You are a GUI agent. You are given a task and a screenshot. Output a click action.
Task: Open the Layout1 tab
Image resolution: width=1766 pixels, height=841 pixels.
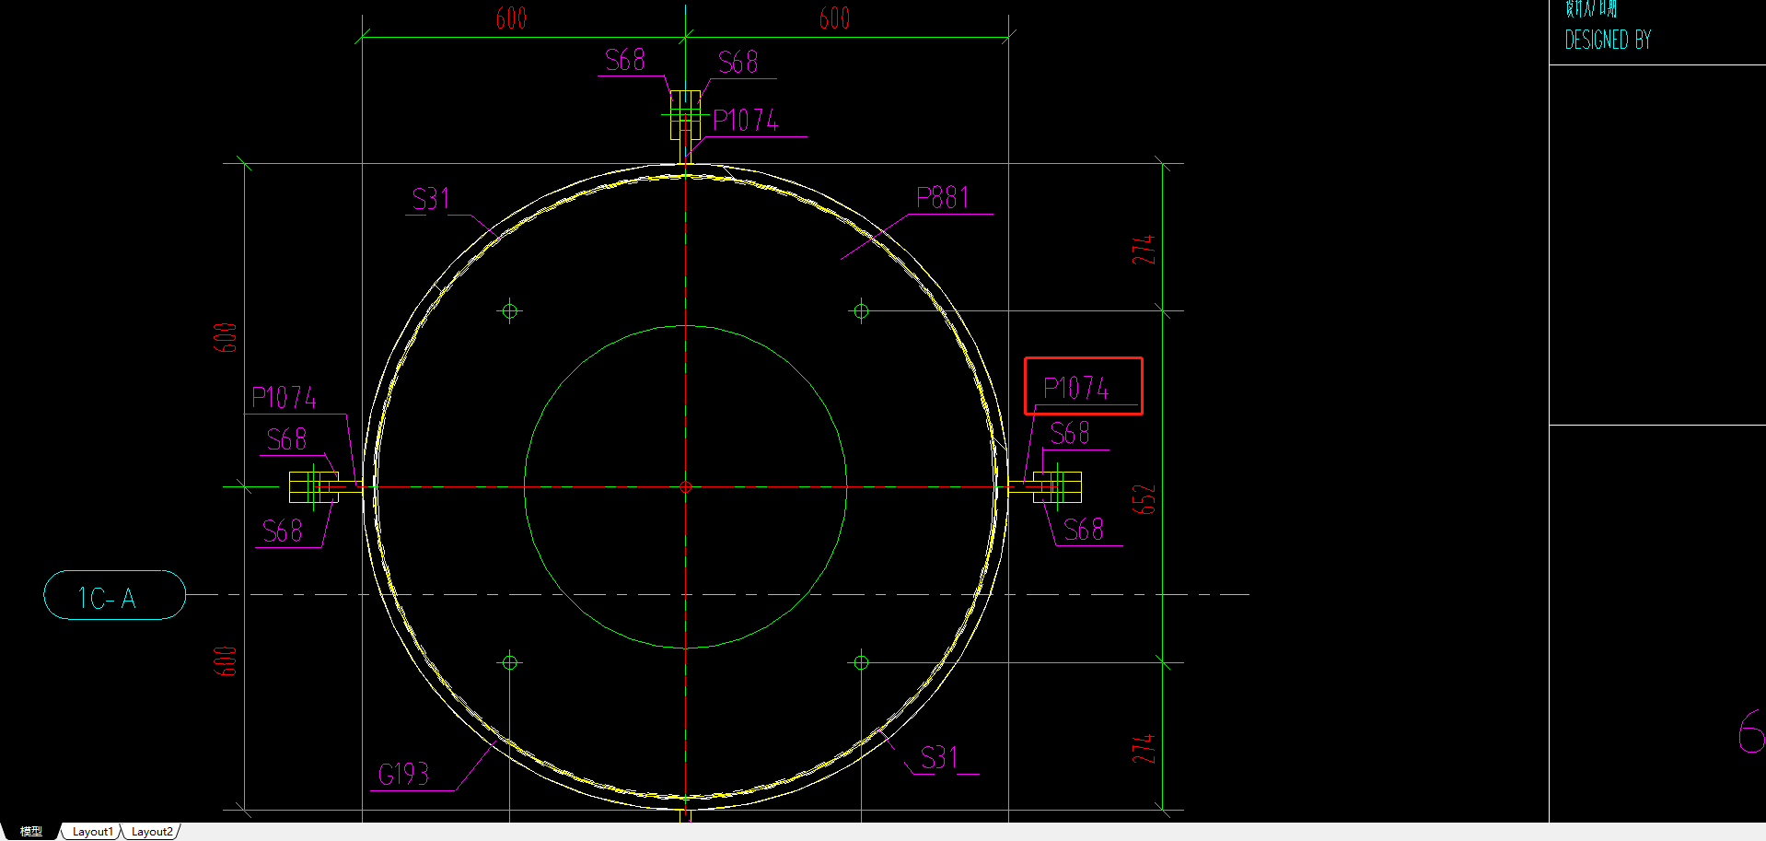pos(92,831)
